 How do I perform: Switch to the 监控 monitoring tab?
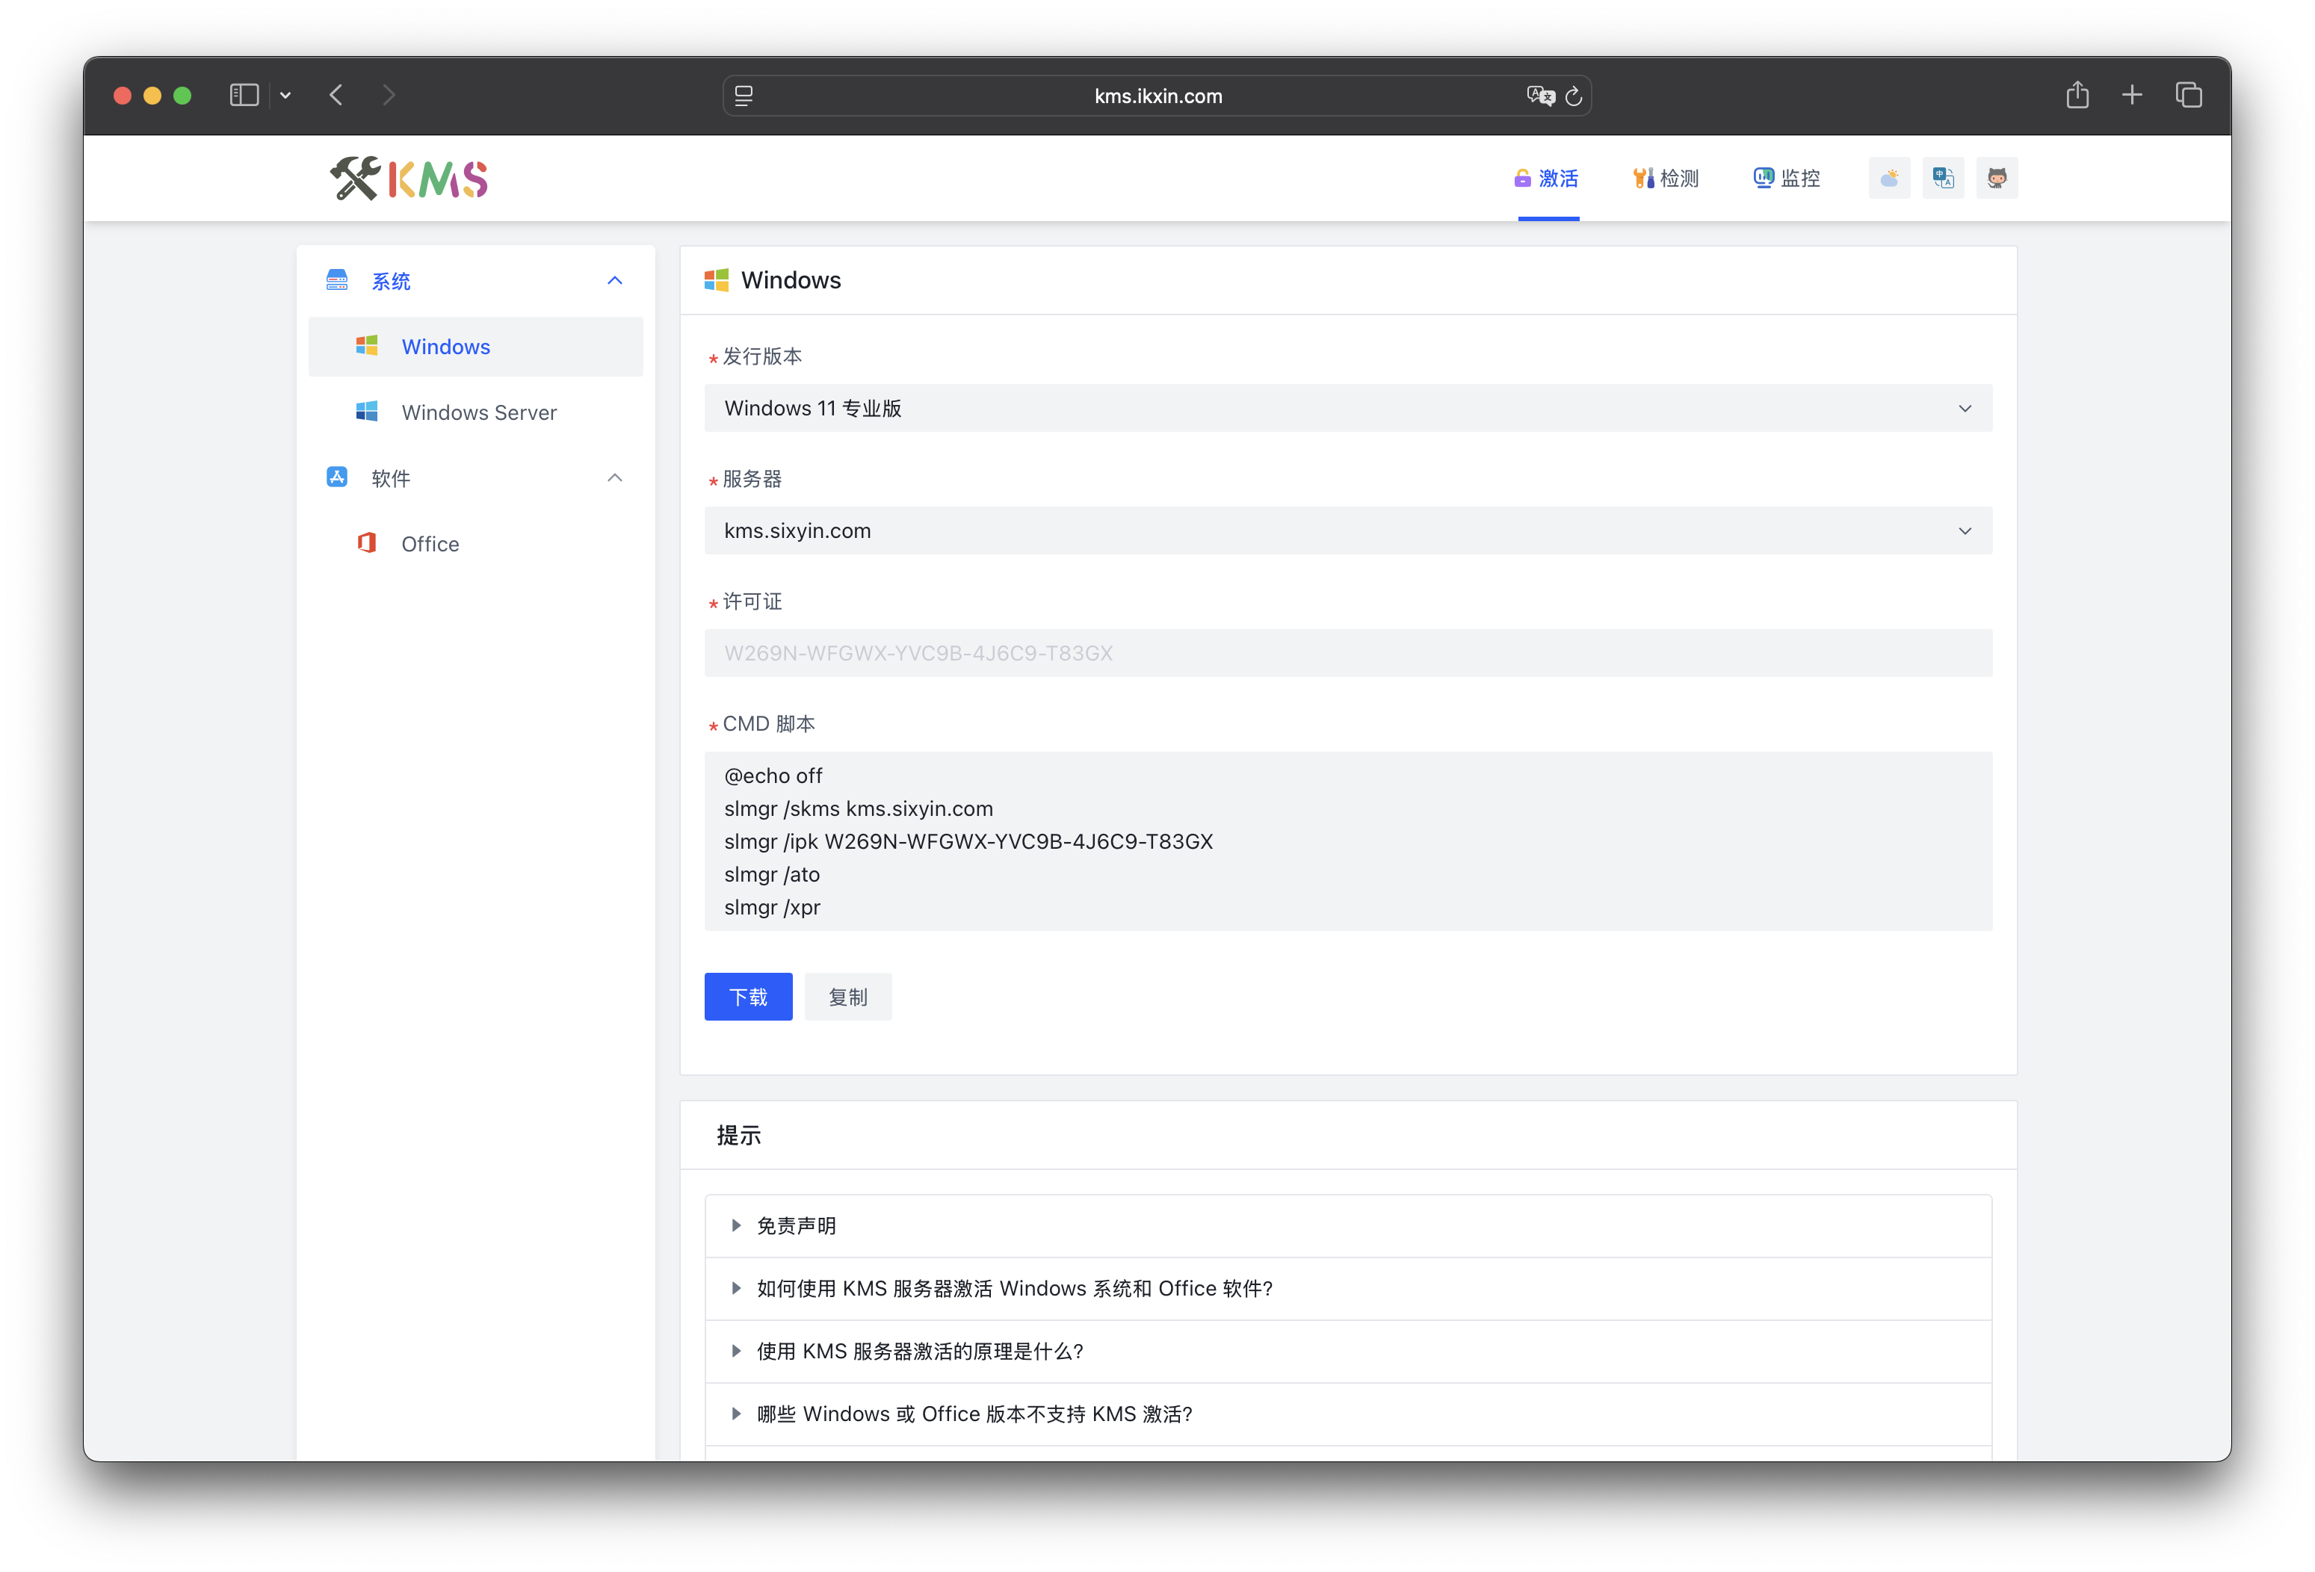pos(1786,179)
